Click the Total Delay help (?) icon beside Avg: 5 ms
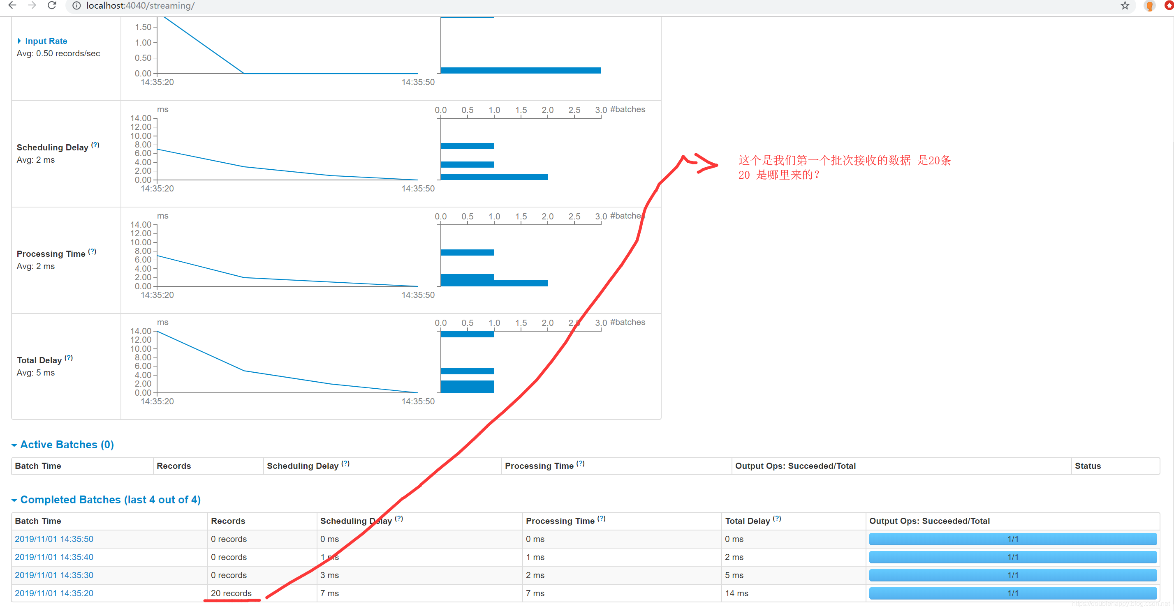The image size is (1174, 611). point(69,358)
